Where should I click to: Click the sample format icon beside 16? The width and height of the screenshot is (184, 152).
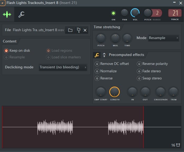click(x=178, y=145)
